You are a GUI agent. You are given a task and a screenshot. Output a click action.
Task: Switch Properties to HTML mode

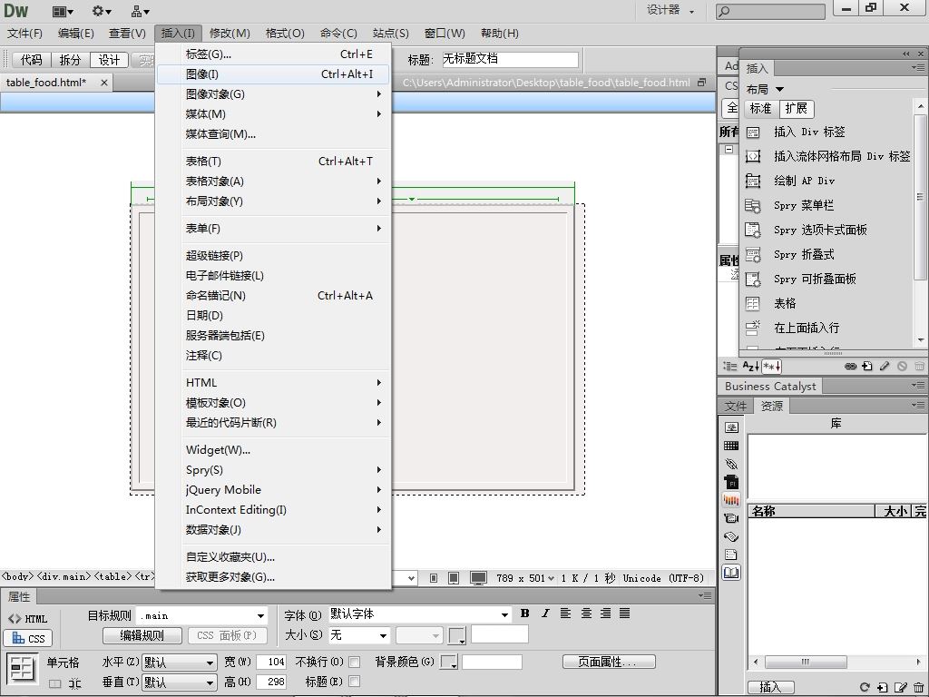coord(28,619)
